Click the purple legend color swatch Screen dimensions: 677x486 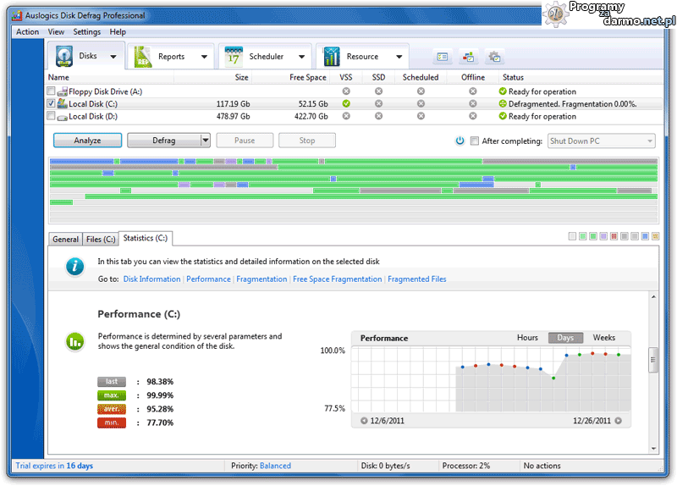pos(603,236)
